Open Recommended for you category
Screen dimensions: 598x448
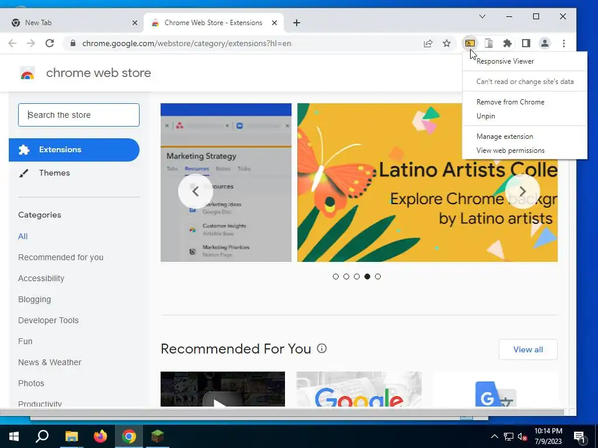(x=61, y=257)
